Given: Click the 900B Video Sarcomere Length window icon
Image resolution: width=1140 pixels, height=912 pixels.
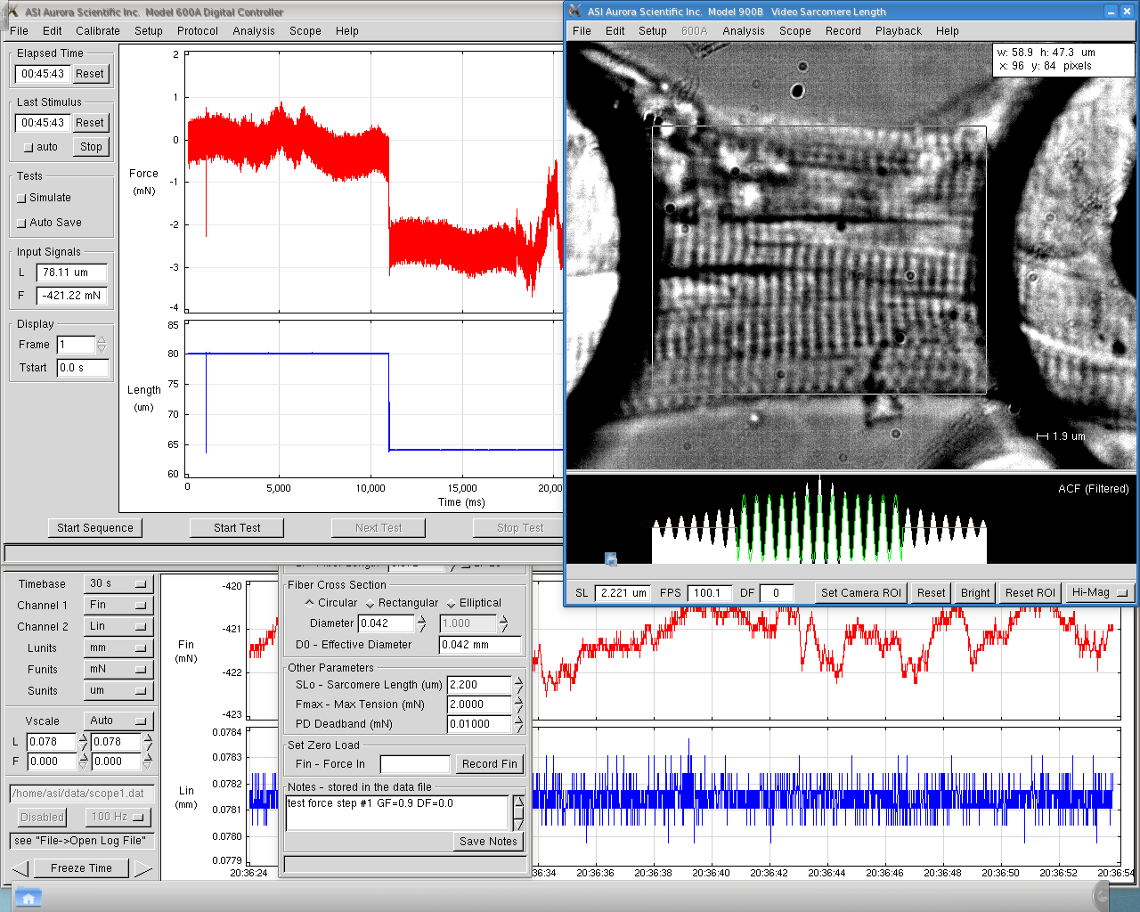Looking at the screenshot, I should click(x=575, y=12).
